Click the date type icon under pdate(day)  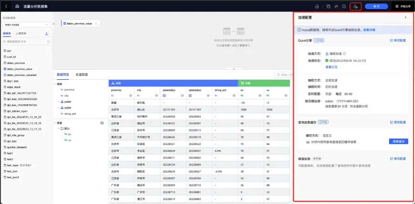tap(164, 96)
